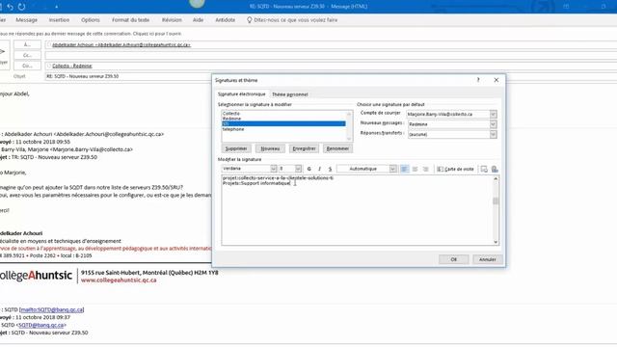Click the Enregistrer button

pyautogui.click(x=304, y=148)
